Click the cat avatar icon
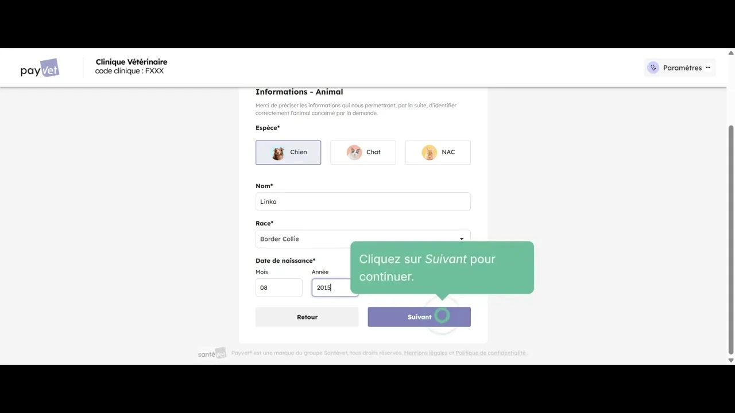 tap(354, 152)
